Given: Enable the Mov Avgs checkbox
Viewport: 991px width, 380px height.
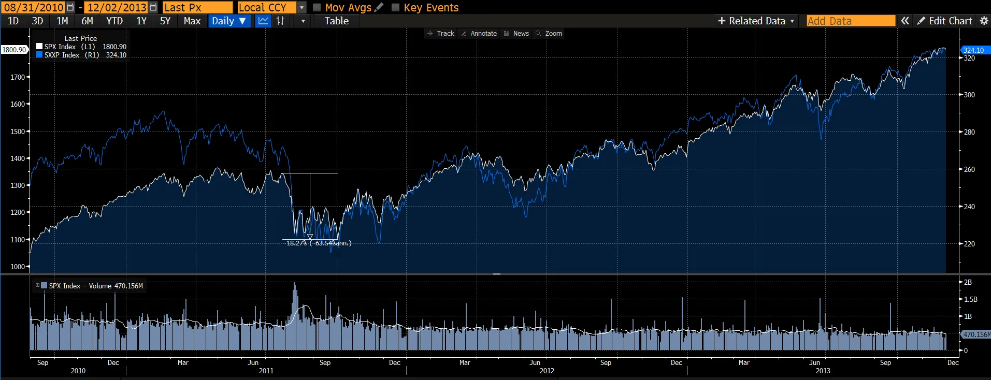Looking at the screenshot, I should coord(317,7).
